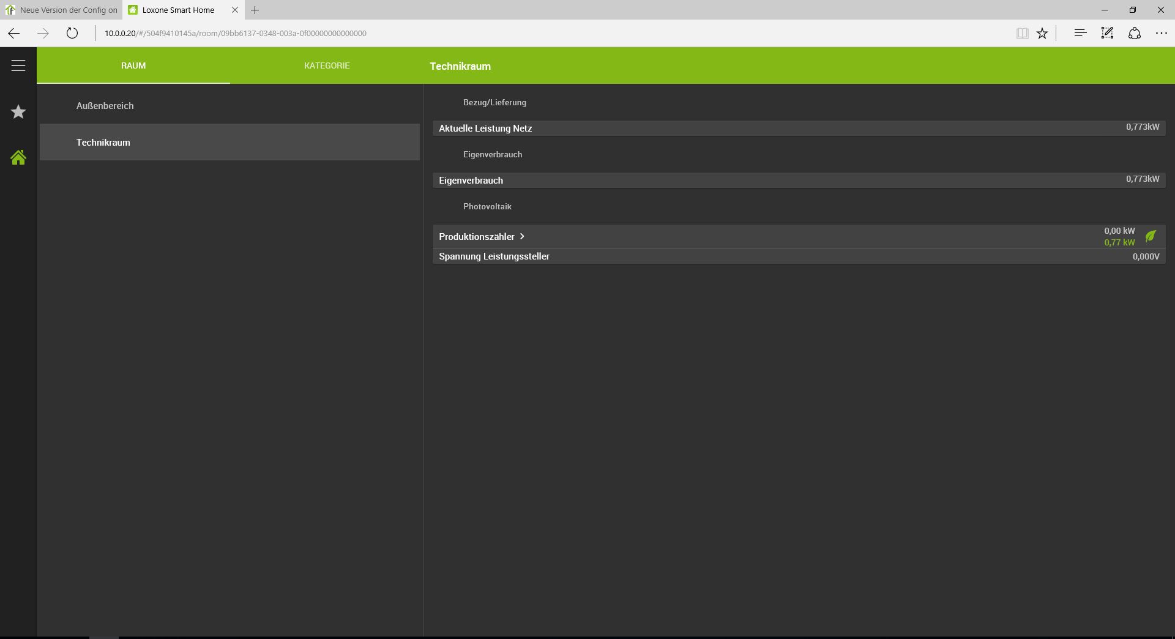Click the Bezug/Lieferung section label

(x=494, y=102)
